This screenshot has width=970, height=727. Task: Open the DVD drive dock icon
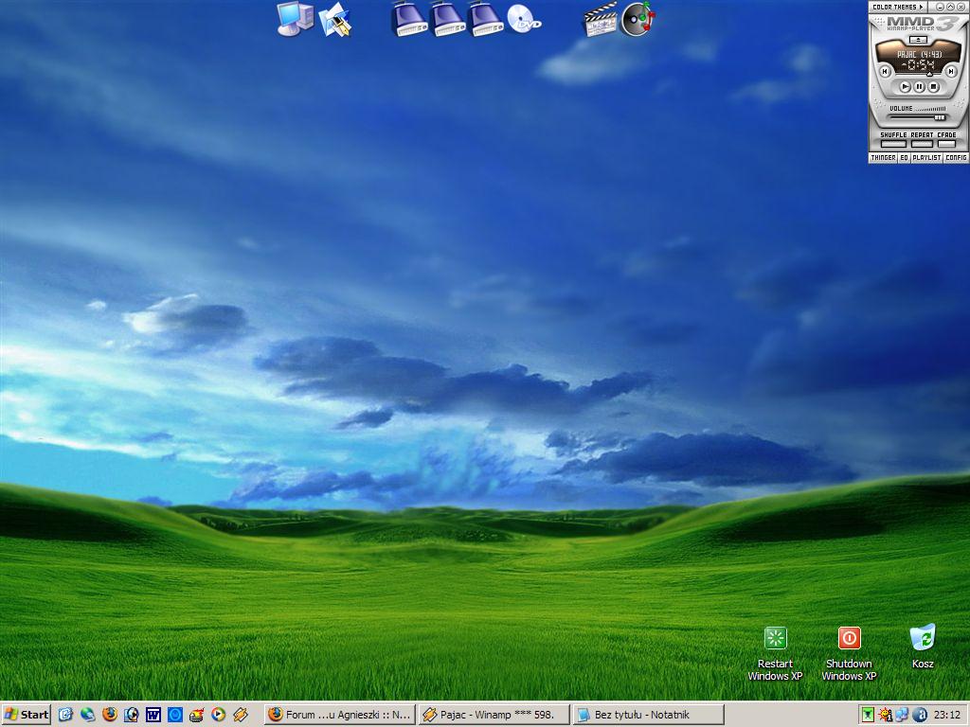pos(524,19)
